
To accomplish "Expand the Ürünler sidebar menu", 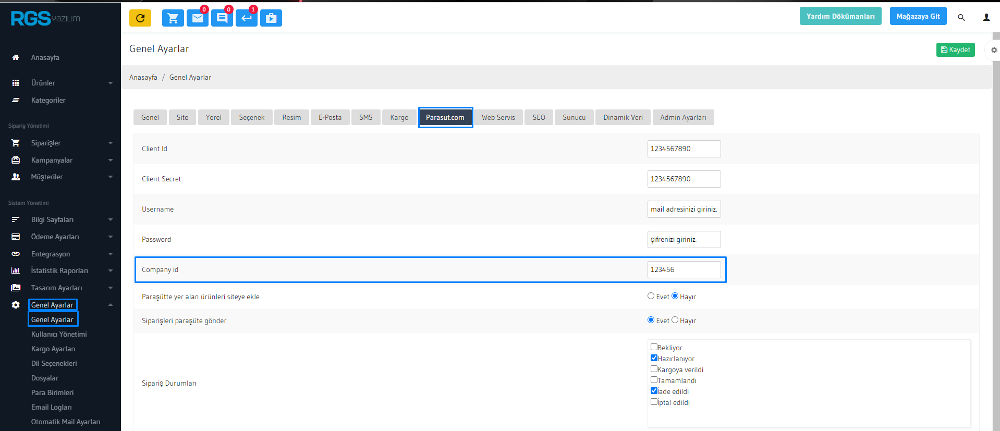I will (63, 83).
